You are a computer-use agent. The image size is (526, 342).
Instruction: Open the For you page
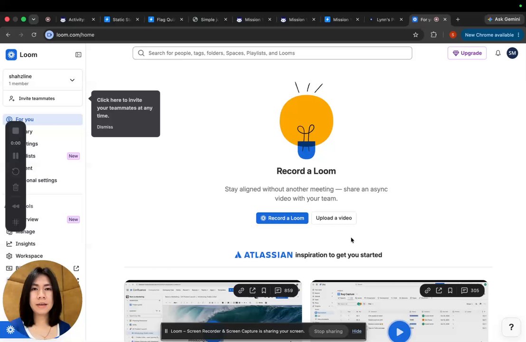pos(43,119)
